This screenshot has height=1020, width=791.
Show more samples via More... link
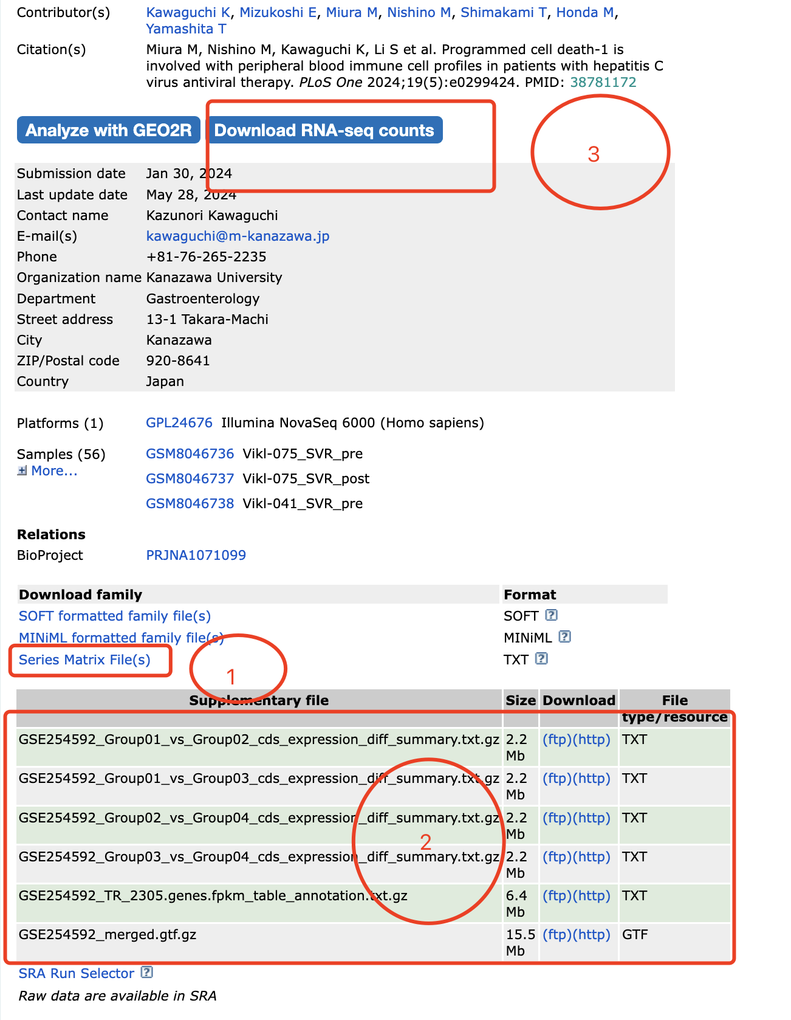coord(54,470)
